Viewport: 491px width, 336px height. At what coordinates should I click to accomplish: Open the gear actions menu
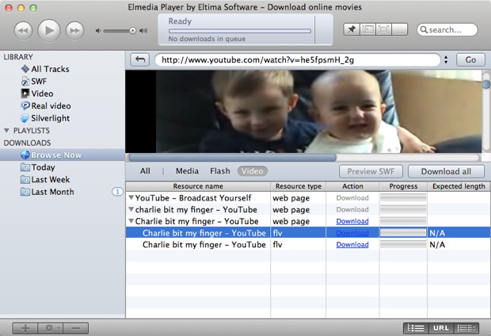pyautogui.click(x=50, y=328)
